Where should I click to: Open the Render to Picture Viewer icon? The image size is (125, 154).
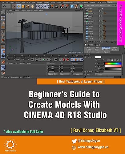pyautogui.click(x=62, y=6)
